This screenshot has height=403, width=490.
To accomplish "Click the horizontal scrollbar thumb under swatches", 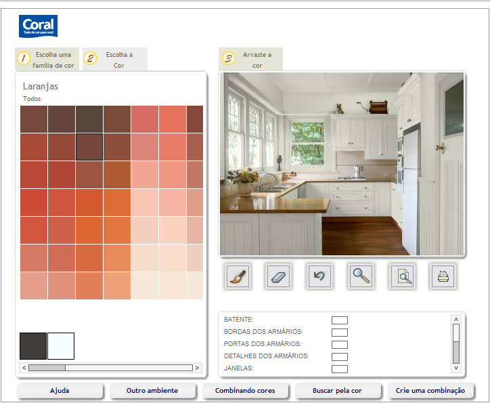I will (x=47, y=368).
